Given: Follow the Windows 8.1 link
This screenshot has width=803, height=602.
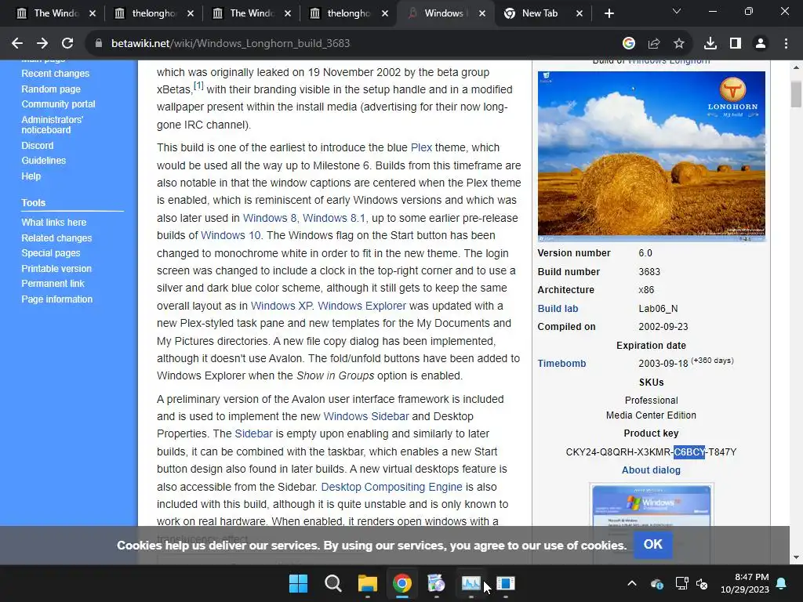Looking at the screenshot, I should tap(334, 218).
